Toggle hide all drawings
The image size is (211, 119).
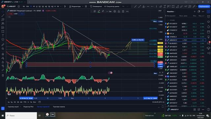click(x=3, y=66)
